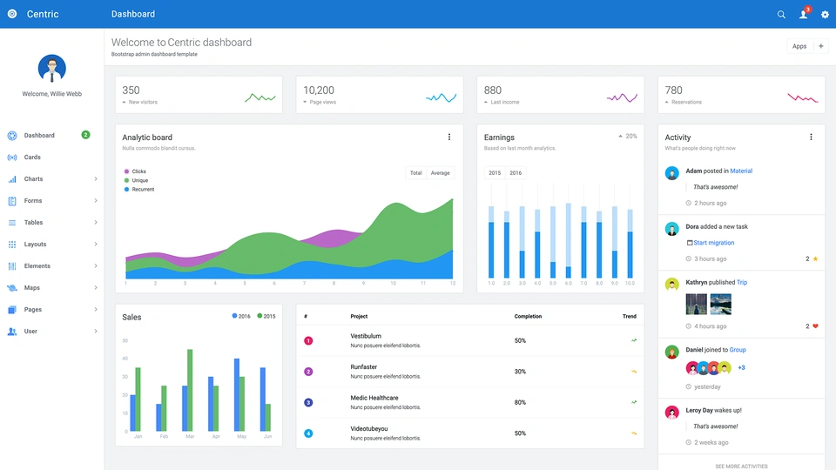This screenshot has height=470, width=836.
Task: Click the Apps button
Action: (x=799, y=46)
